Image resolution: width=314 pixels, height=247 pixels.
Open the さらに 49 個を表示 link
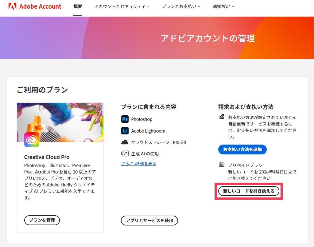[x=139, y=164]
